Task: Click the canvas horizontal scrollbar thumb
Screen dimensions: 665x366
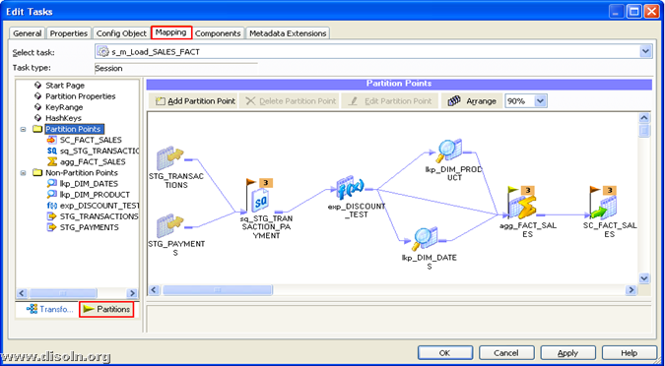Action: (x=218, y=289)
